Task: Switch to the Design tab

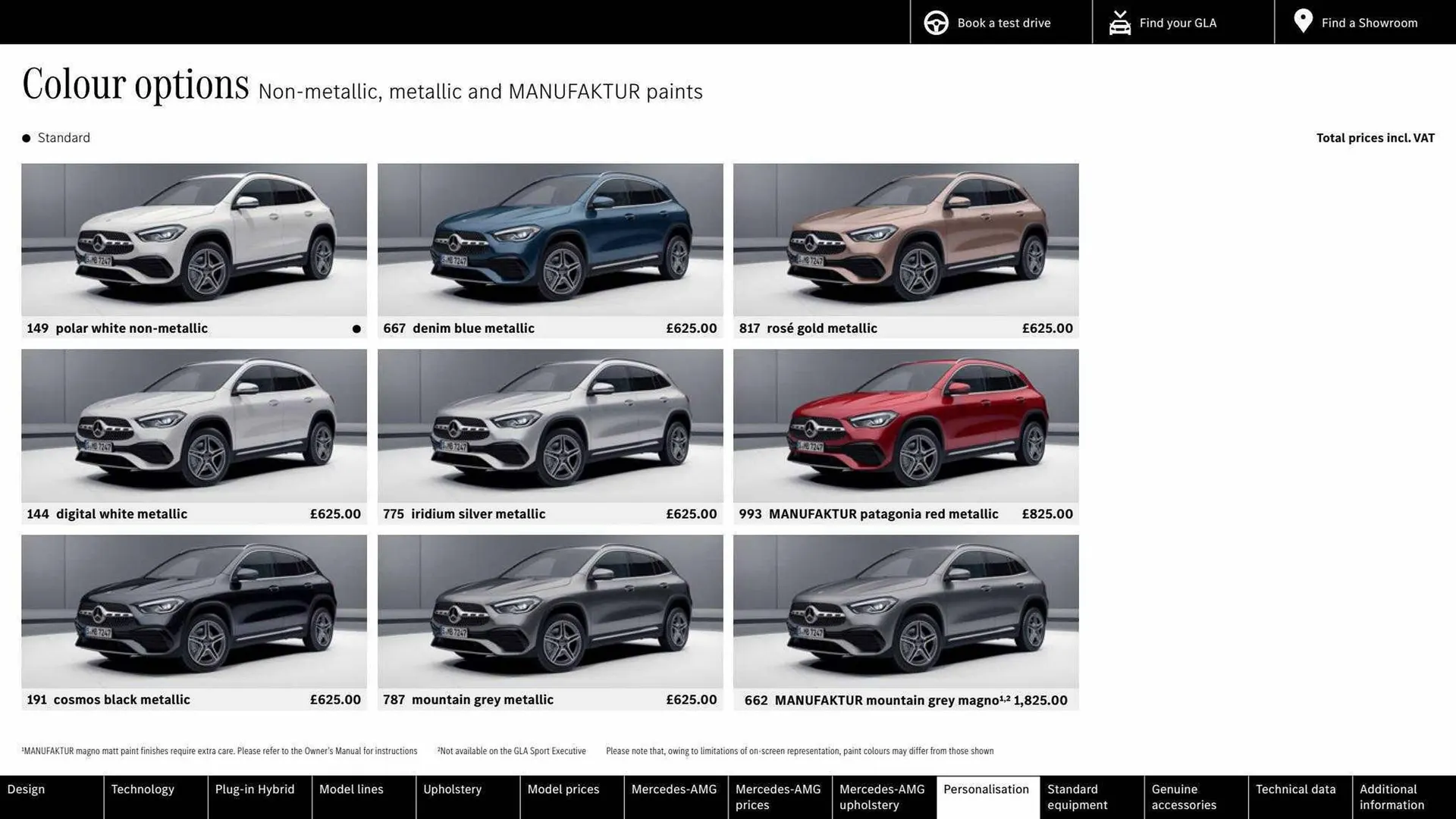Action: 27,789
